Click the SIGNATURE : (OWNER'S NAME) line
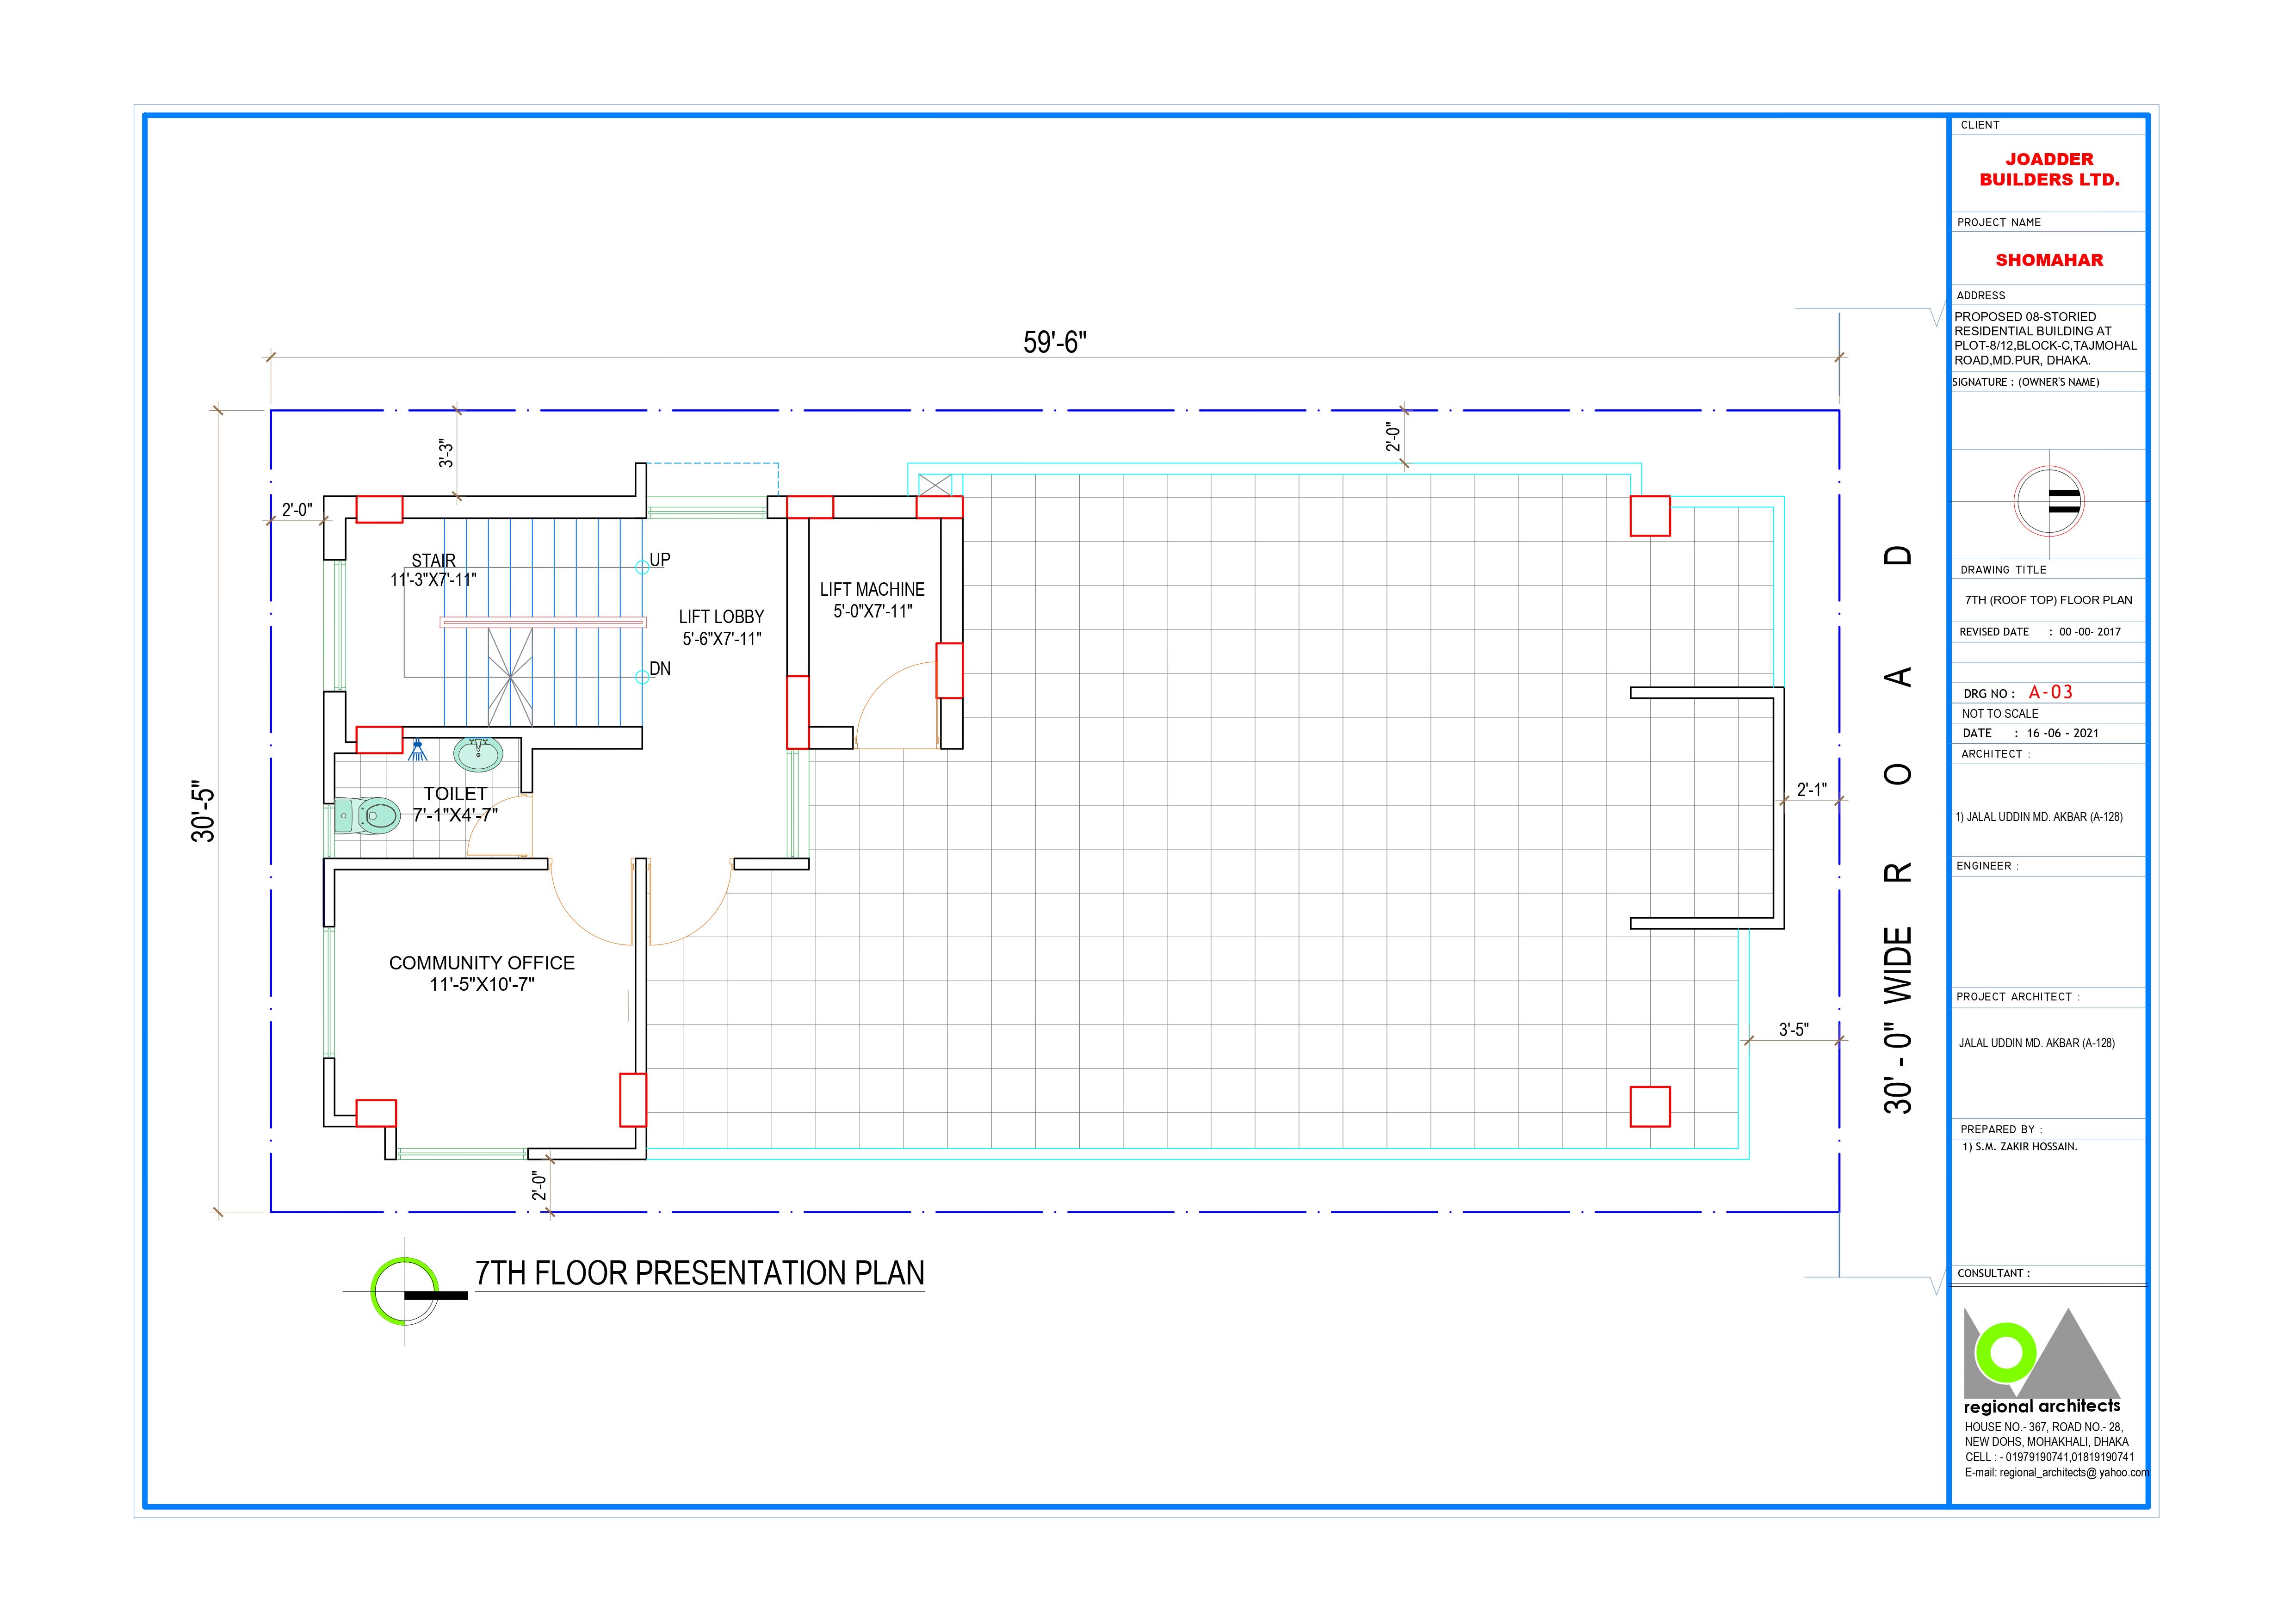This screenshot has width=2296, height=1623. coord(2026,382)
